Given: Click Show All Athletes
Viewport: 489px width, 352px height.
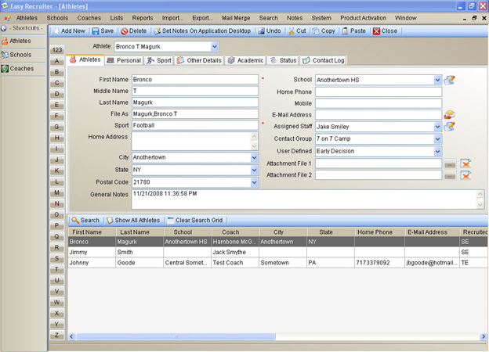Looking at the screenshot, I should coord(133,221).
